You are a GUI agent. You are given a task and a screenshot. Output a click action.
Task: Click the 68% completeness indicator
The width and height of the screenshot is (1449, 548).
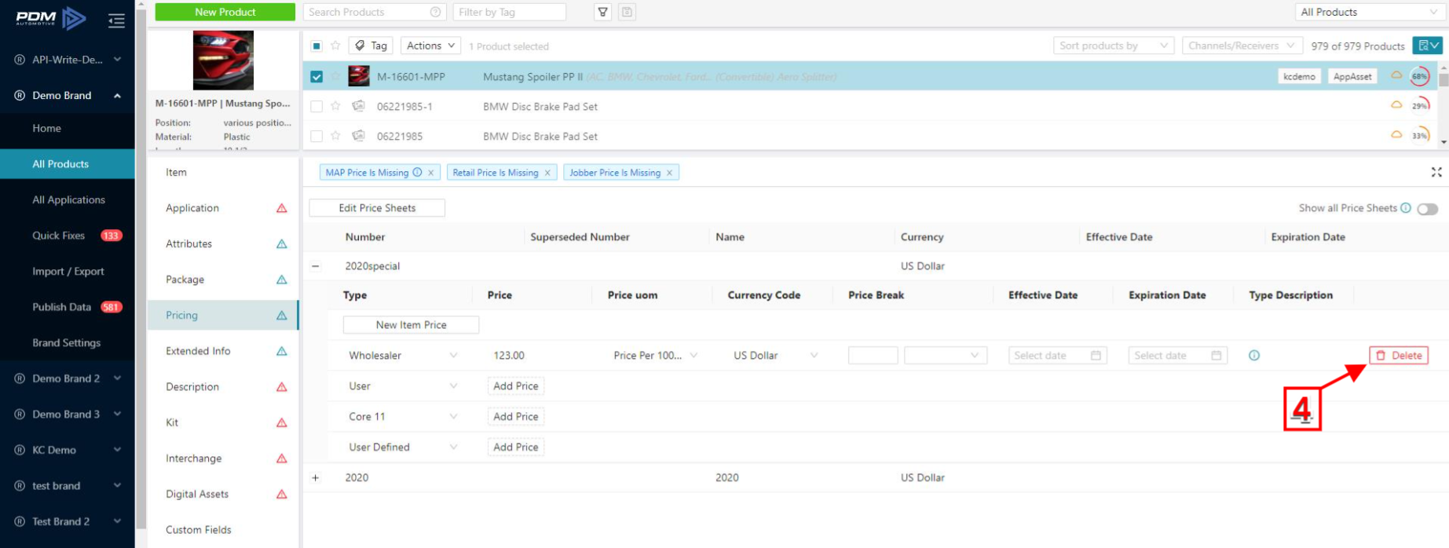tap(1420, 76)
